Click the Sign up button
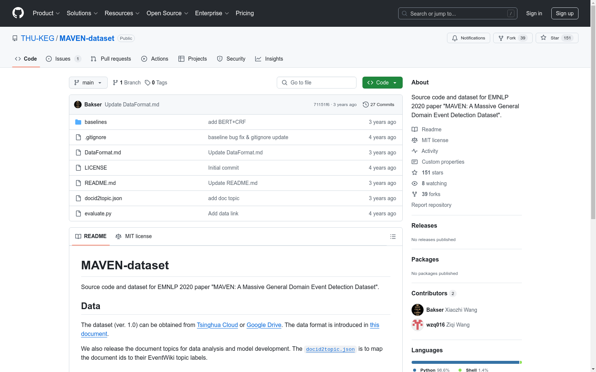Screen dimensions: 596x372 565,13
